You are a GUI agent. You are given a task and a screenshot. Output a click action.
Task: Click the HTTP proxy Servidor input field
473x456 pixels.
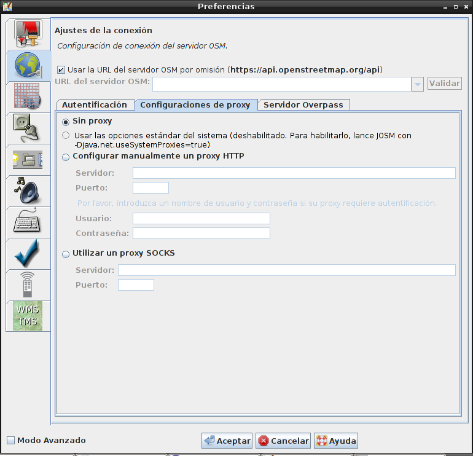tap(294, 173)
